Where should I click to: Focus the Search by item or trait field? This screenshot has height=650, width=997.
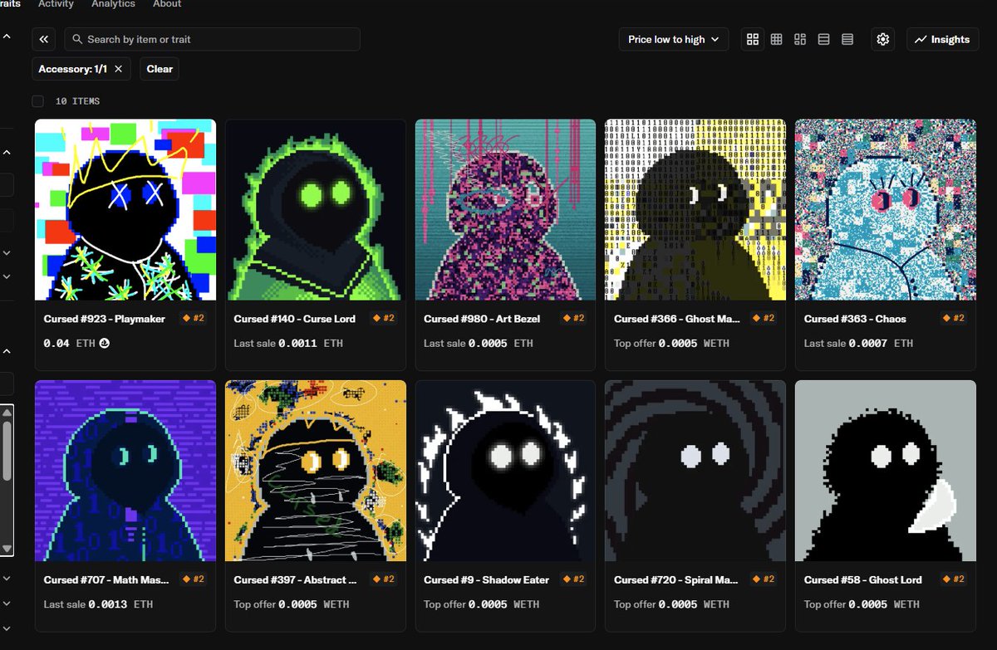pyautogui.click(x=213, y=39)
